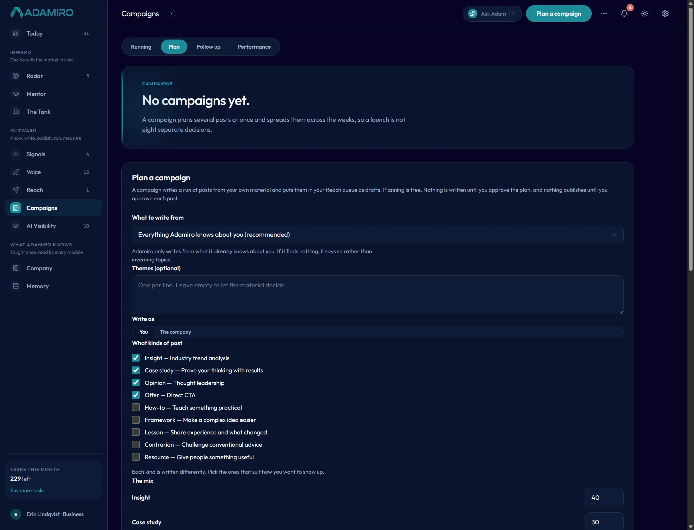The width and height of the screenshot is (694, 530).
Task: Click the Ask Adam sparkle icon
Action: point(473,14)
